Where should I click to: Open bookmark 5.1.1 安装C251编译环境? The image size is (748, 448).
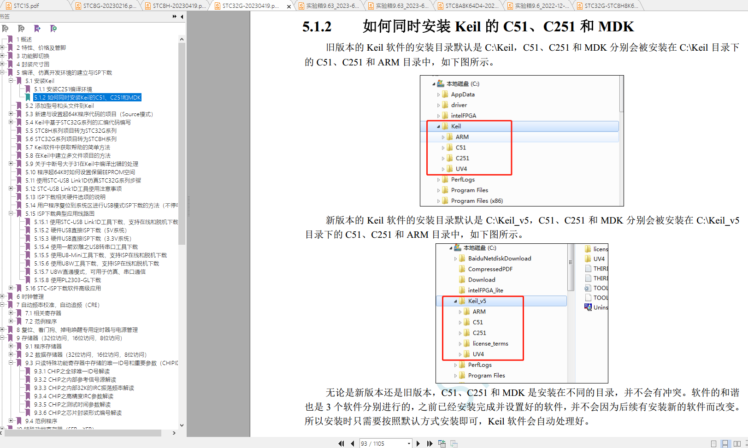(63, 89)
